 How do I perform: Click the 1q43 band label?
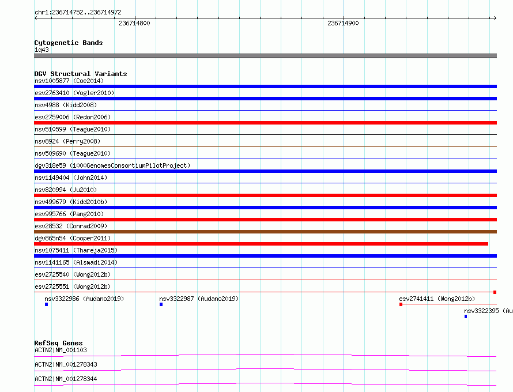tap(42, 50)
